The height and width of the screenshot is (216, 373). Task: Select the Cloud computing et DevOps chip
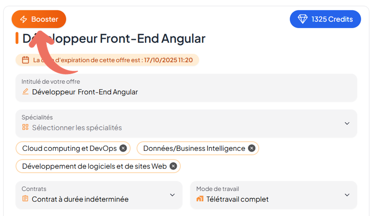point(69,148)
